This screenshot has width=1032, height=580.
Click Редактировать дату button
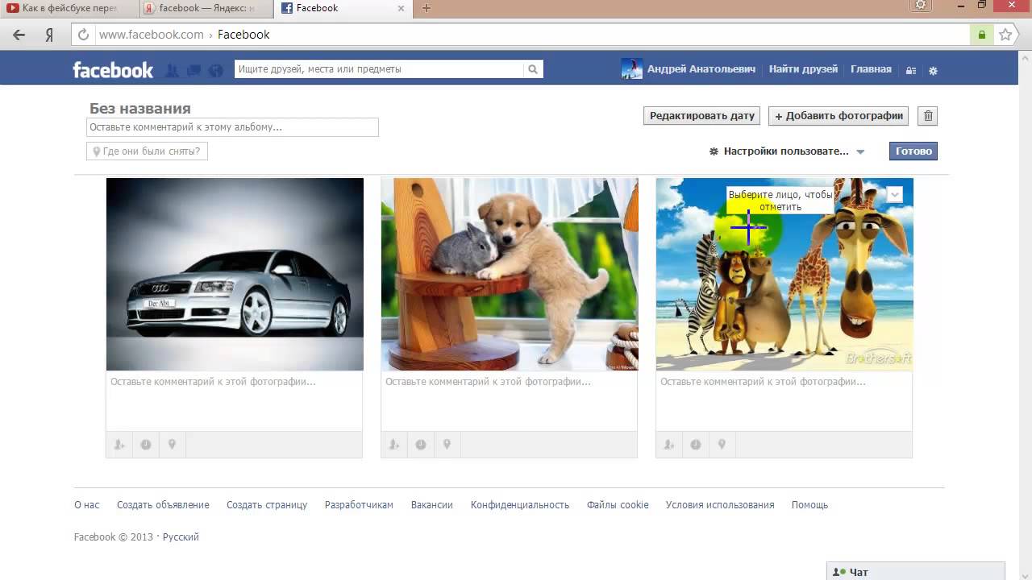tap(701, 116)
